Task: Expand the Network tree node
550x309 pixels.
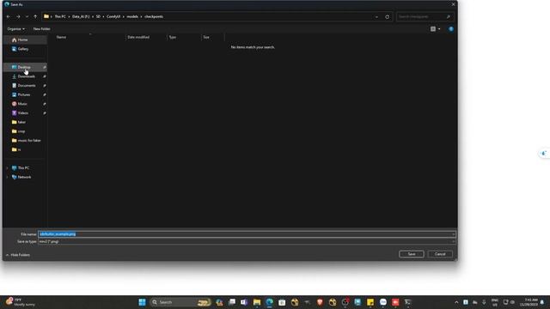Action: (x=7, y=177)
